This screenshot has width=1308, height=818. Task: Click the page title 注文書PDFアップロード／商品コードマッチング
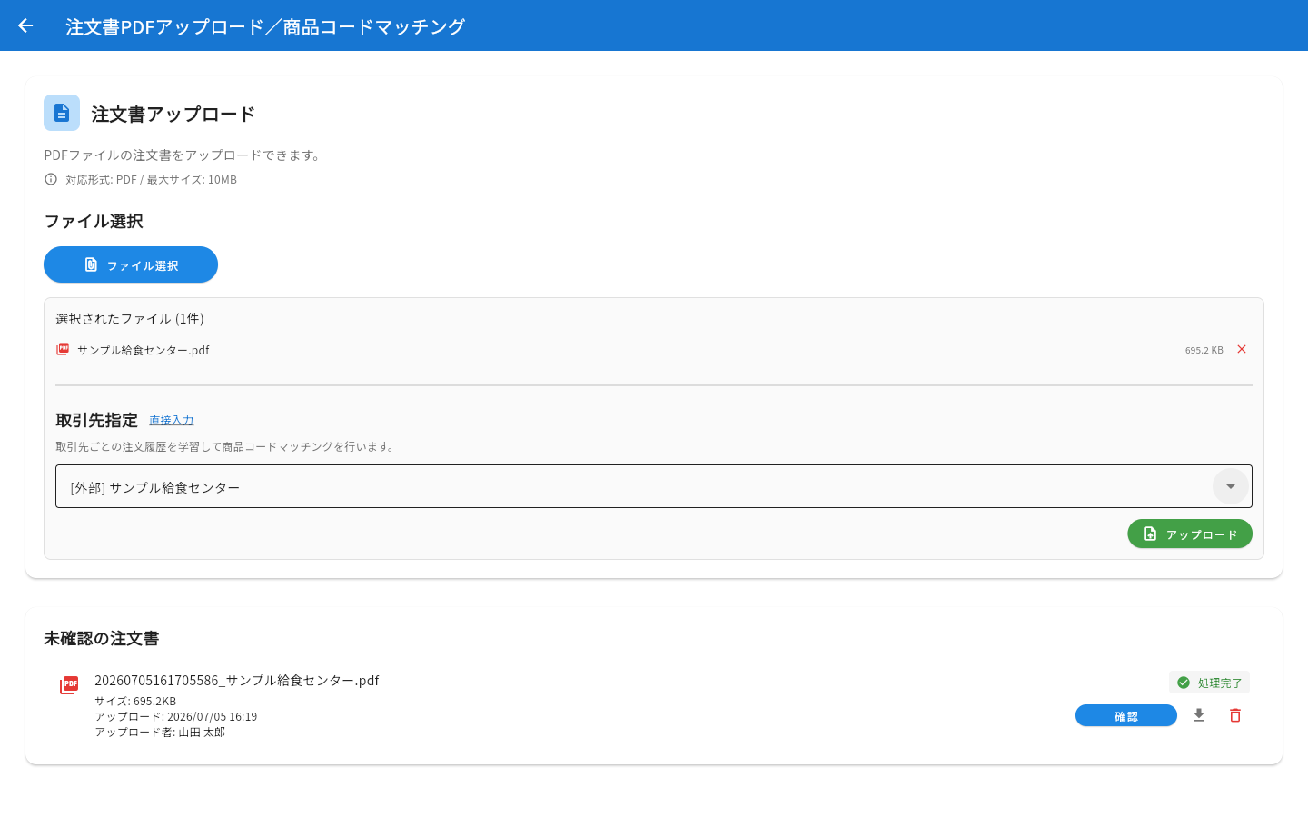(x=265, y=26)
